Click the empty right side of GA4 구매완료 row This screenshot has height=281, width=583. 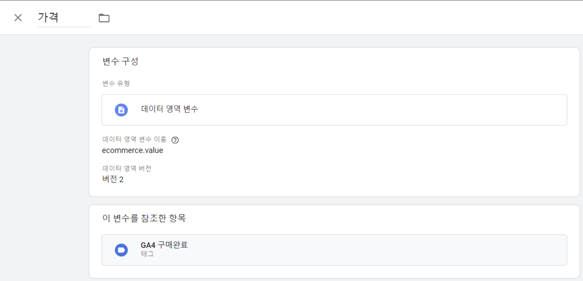(x=409, y=250)
